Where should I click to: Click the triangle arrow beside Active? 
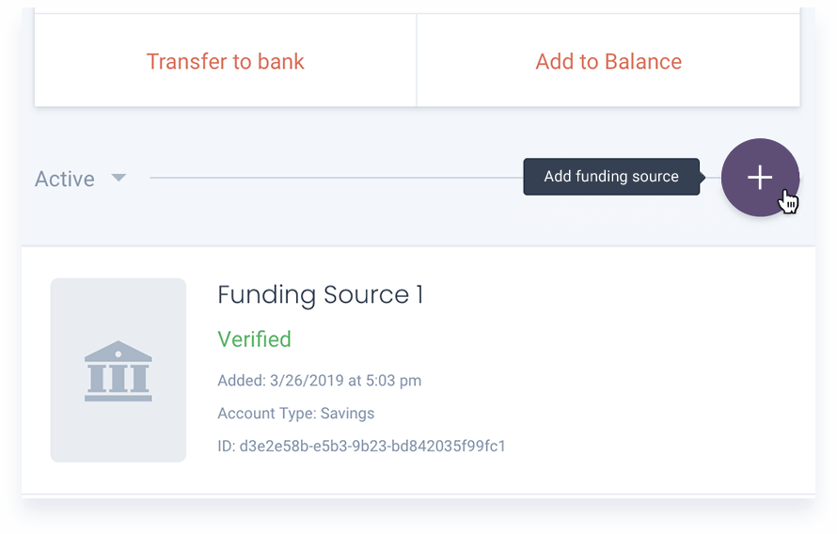[x=118, y=177]
